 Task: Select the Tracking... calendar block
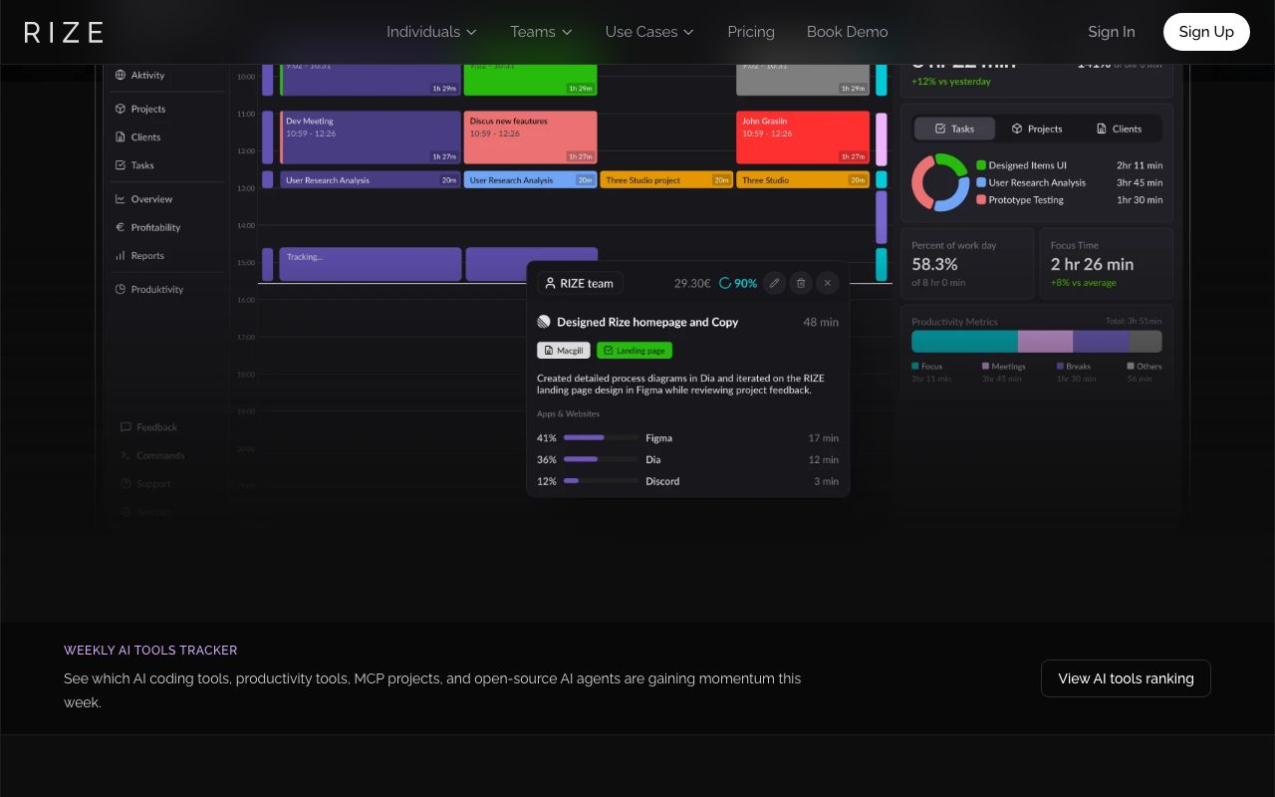tap(371, 264)
